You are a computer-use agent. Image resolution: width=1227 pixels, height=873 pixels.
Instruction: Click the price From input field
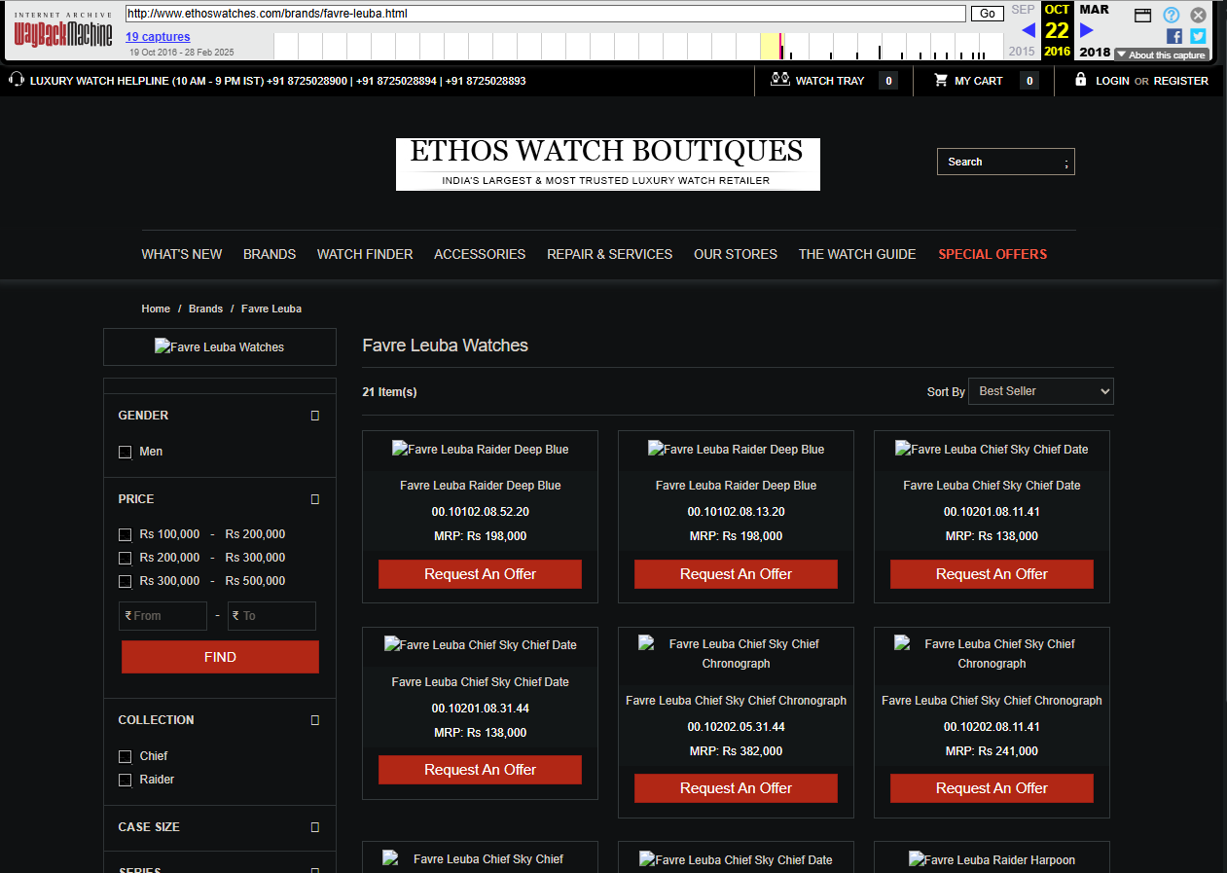tap(162, 616)
